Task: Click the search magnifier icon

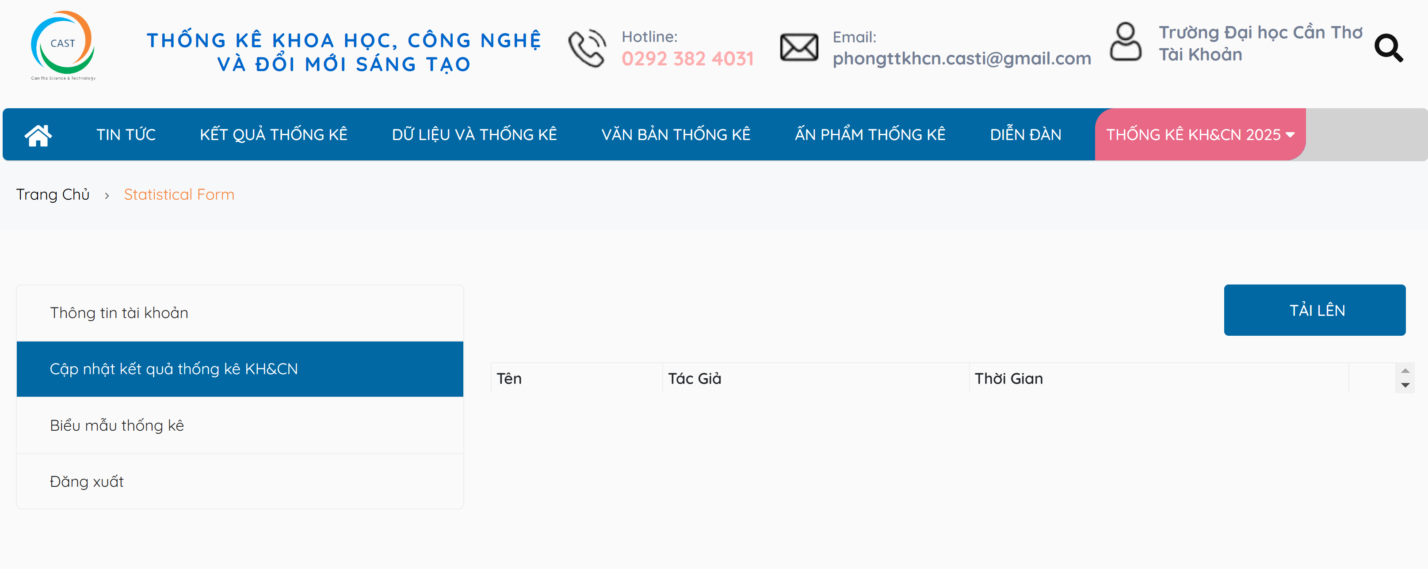Action: pos(1389,48)
